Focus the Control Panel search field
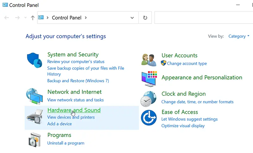The image size is (253, 153). (x=204, y=18)
